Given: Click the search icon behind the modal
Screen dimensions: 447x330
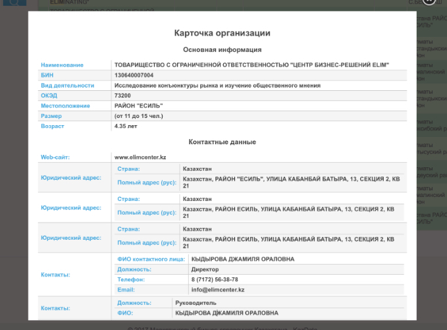Looking at the screenshot, I should [14, 3].
